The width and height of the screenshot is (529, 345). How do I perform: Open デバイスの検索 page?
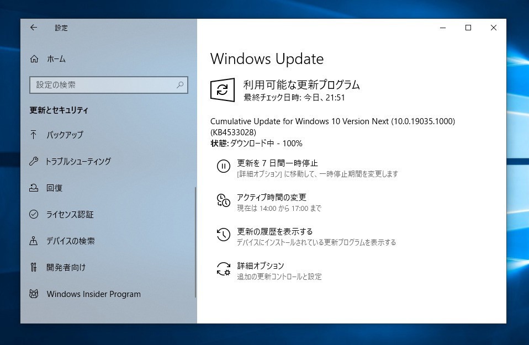tap(71, 241)
